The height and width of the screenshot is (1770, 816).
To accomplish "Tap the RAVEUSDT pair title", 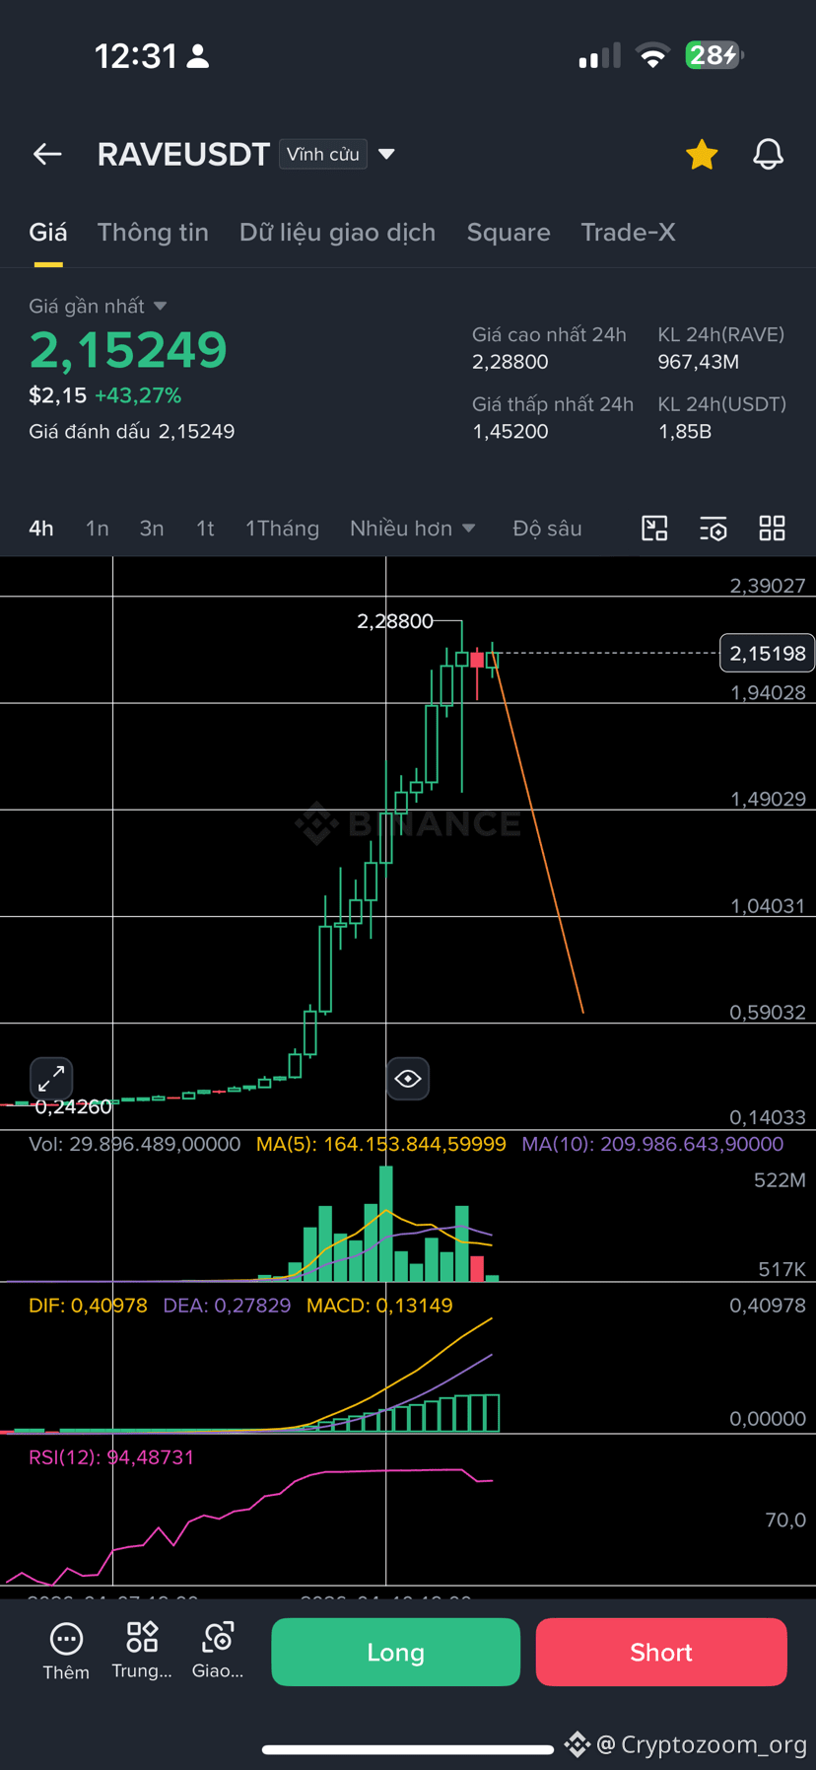I will 183,154.
